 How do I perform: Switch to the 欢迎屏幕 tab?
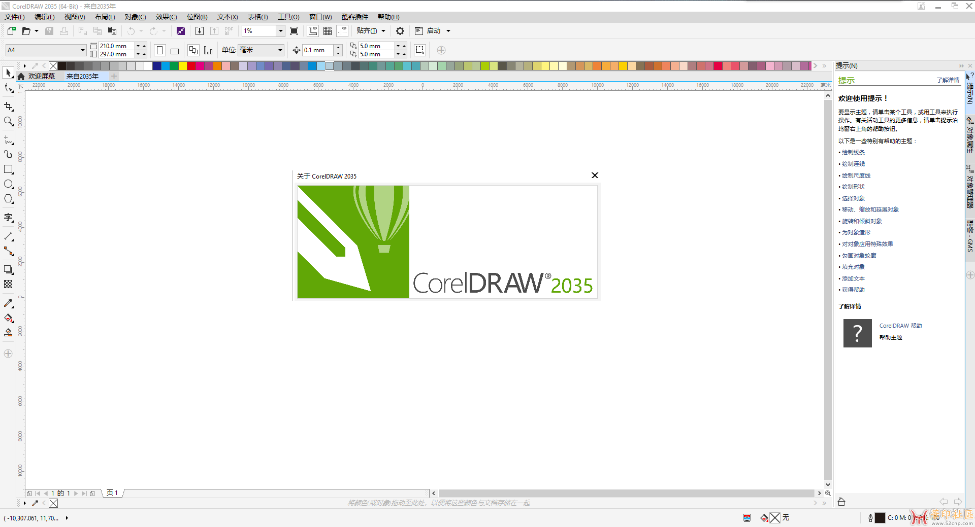click(x=42, y=77)
